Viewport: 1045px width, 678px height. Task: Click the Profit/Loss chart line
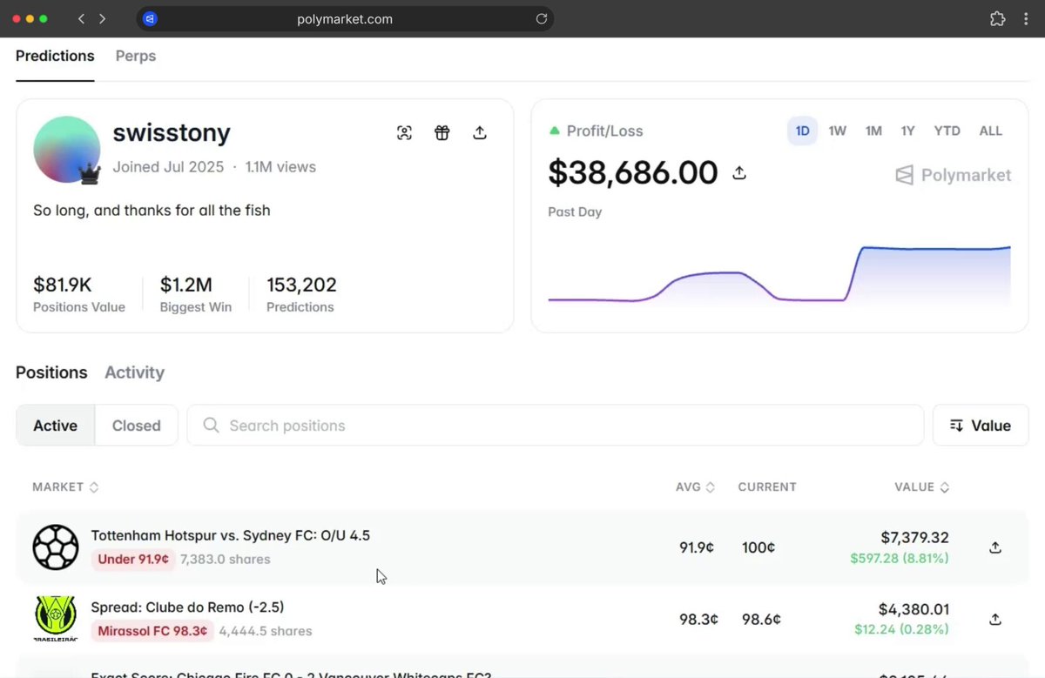tap(779, 274)
